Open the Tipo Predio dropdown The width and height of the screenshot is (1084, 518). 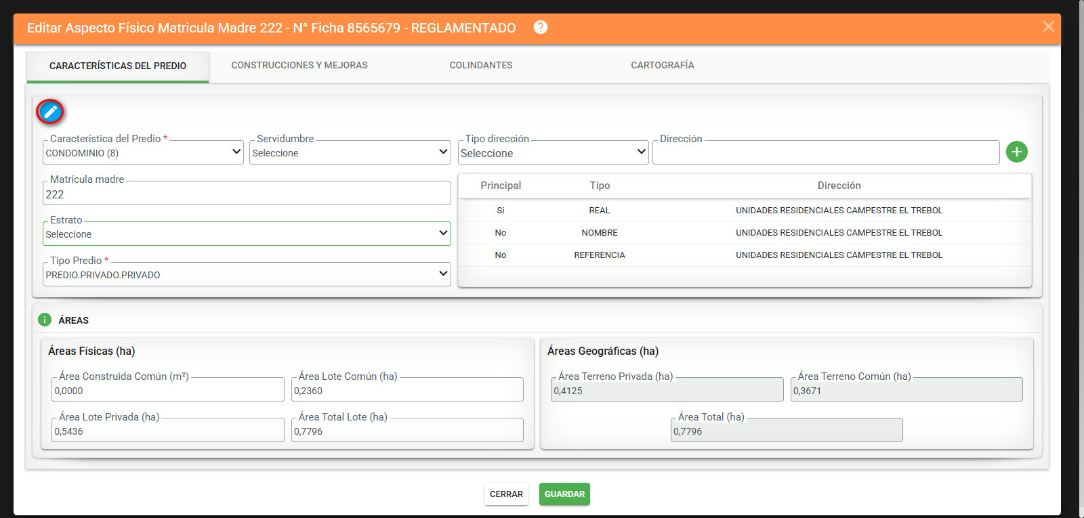(x=247, y=274)
